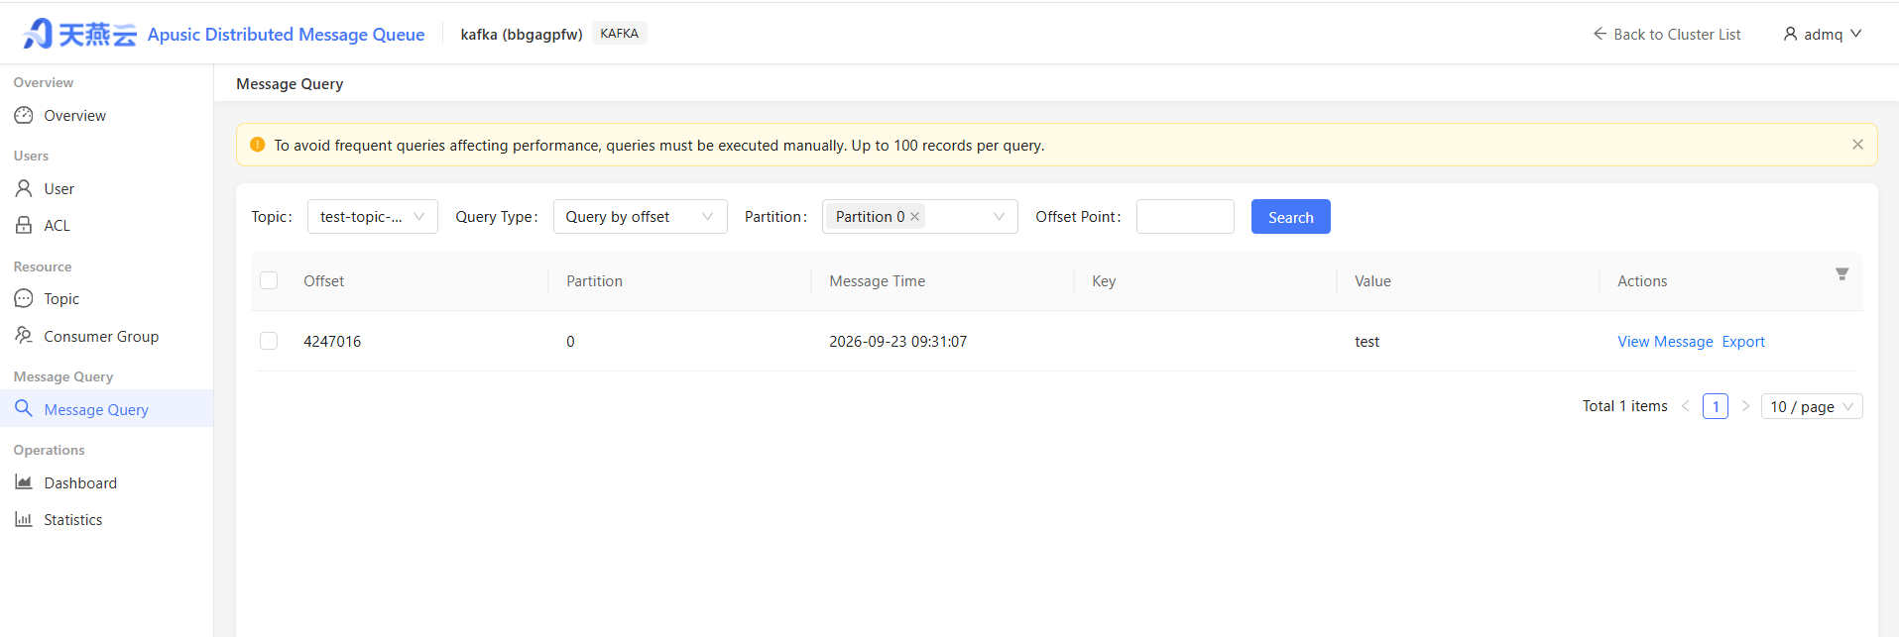Click the User person icon

pos(24,188)
